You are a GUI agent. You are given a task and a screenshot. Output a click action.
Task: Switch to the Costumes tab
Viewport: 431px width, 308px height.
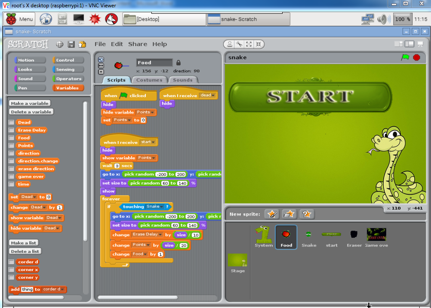[x=149, y=80]
